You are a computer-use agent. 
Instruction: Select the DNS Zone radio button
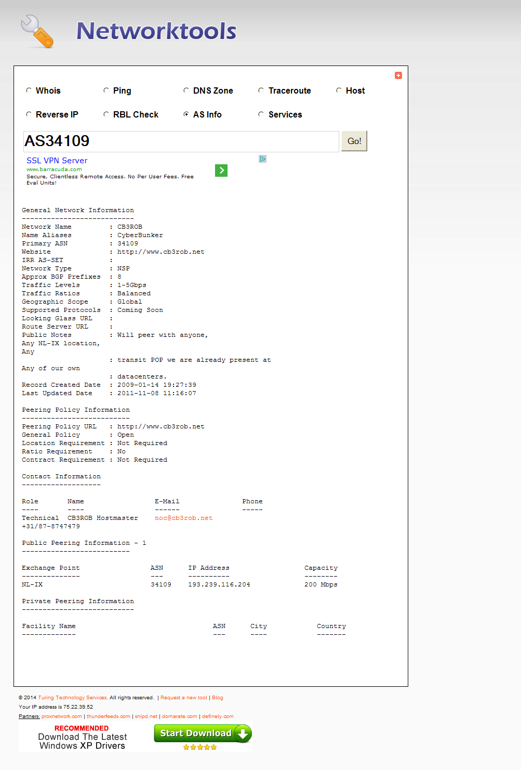point(186,90)
